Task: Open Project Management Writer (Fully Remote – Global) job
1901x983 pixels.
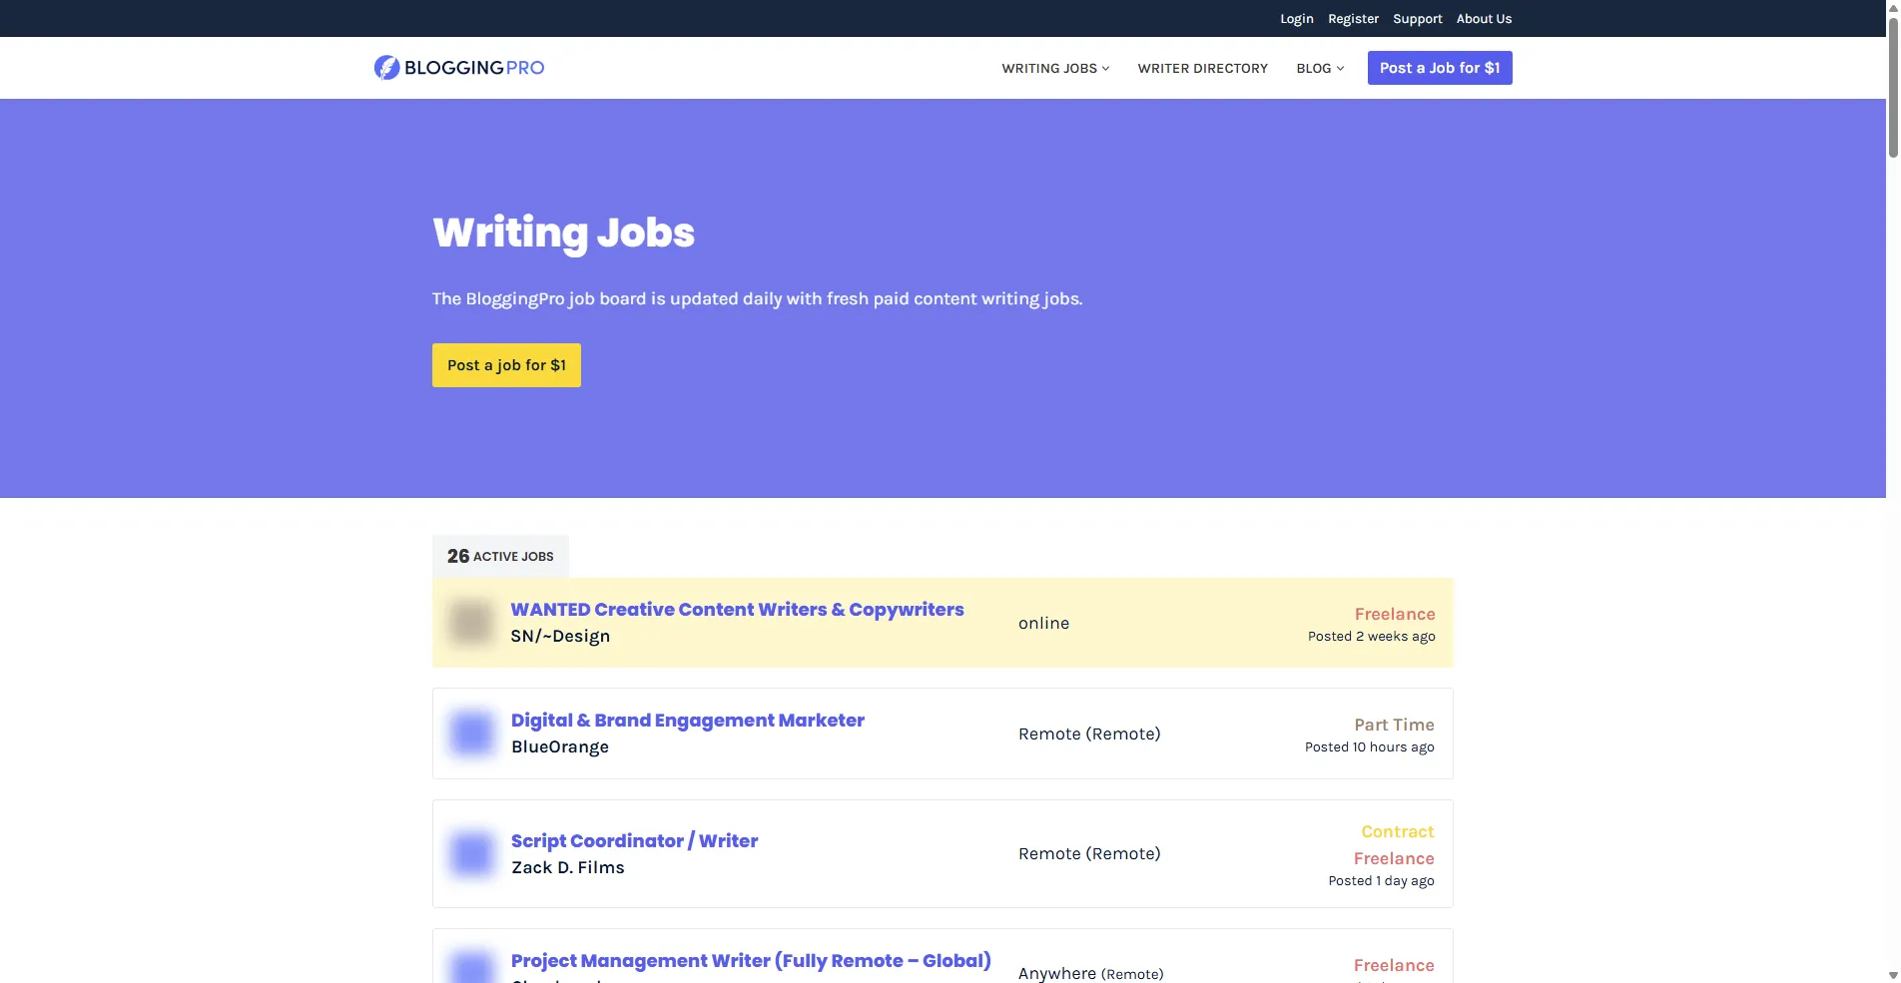Action: pyautogui.click(x=751, y=960)
